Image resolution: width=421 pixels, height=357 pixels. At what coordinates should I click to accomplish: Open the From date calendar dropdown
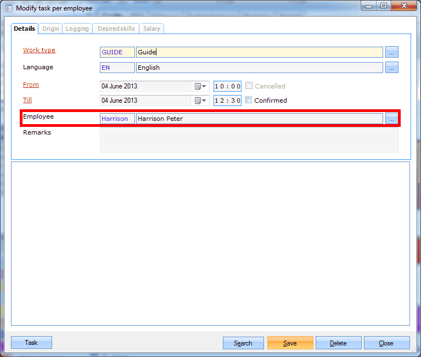coord(200,86)
